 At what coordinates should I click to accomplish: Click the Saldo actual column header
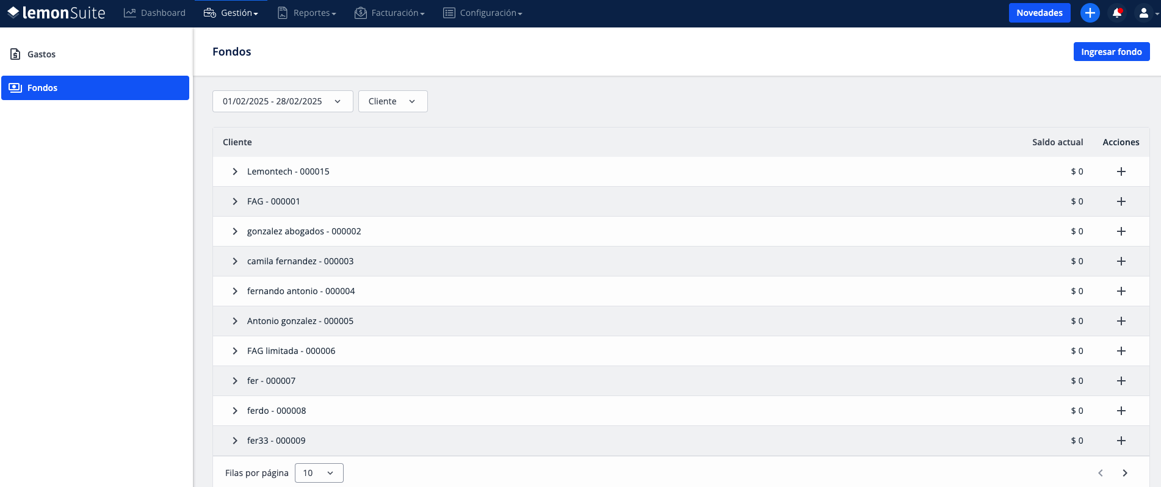[x=1058, y=142]
